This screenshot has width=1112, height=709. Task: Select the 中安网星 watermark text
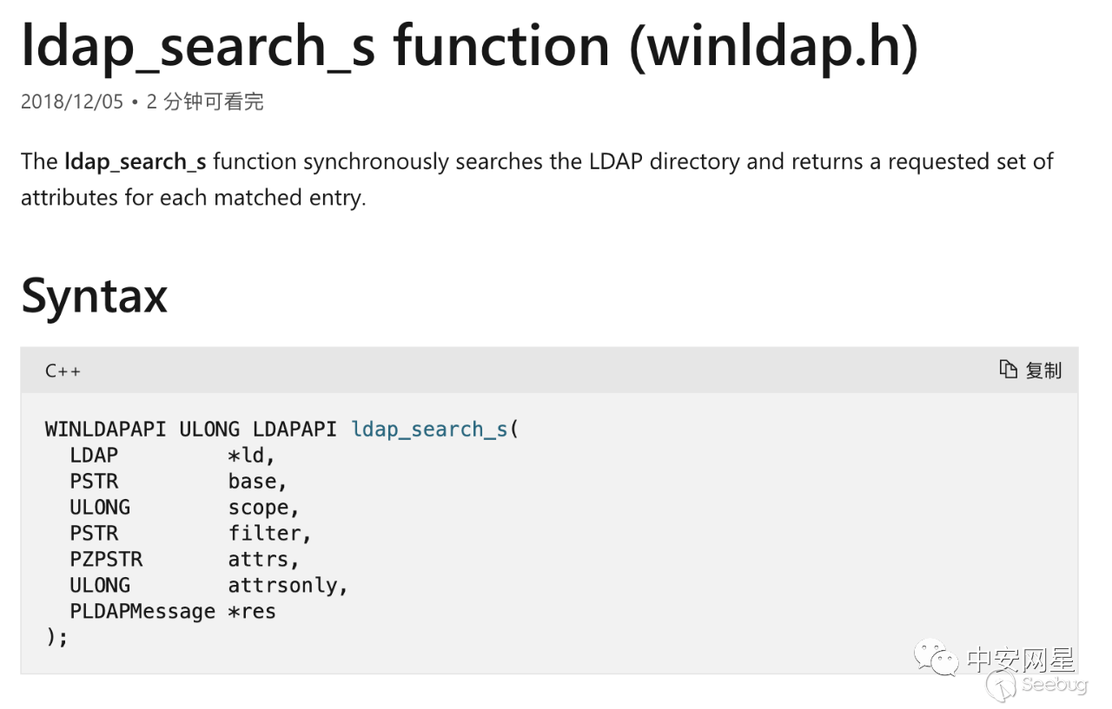(x=1021, y=660)
